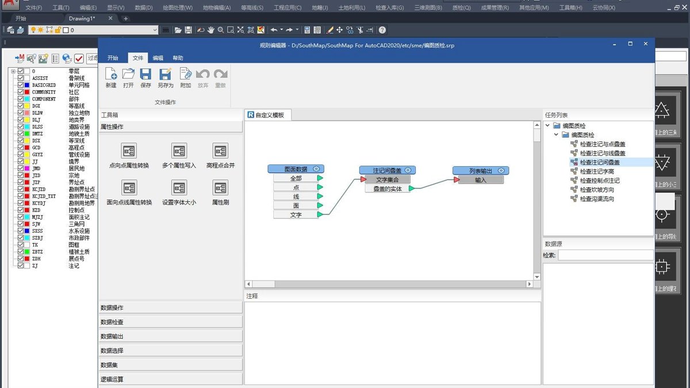
Task: Switch to the 编辑 ribbon tab
Action: 158,58
